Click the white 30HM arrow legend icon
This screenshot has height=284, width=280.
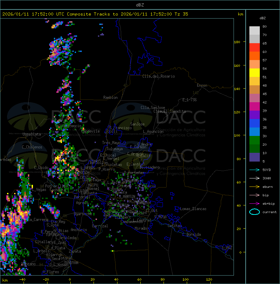point(254,178)
